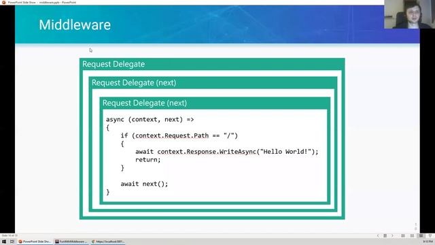Switch to Normal view icon in status bar

pyautogui.click(x=403, y=235)
